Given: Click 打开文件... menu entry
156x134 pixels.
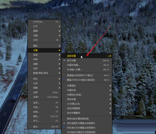Looking at the screenshot, I should click(45, 22).
